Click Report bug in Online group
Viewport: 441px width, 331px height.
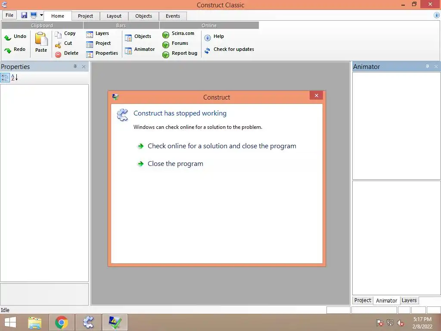[180, 53]
